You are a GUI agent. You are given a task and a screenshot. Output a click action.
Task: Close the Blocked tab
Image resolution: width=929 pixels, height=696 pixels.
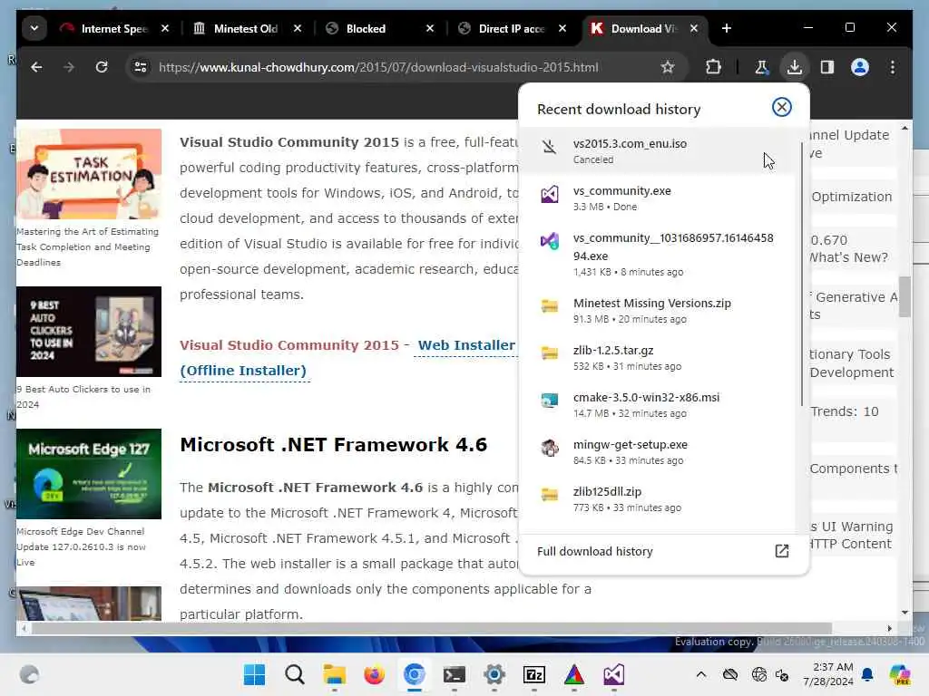[430, 28]
